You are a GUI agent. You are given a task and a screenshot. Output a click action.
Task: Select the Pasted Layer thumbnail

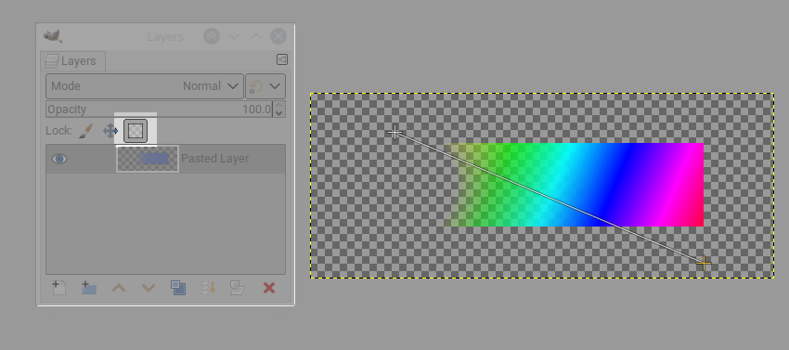tap(148, 159)
